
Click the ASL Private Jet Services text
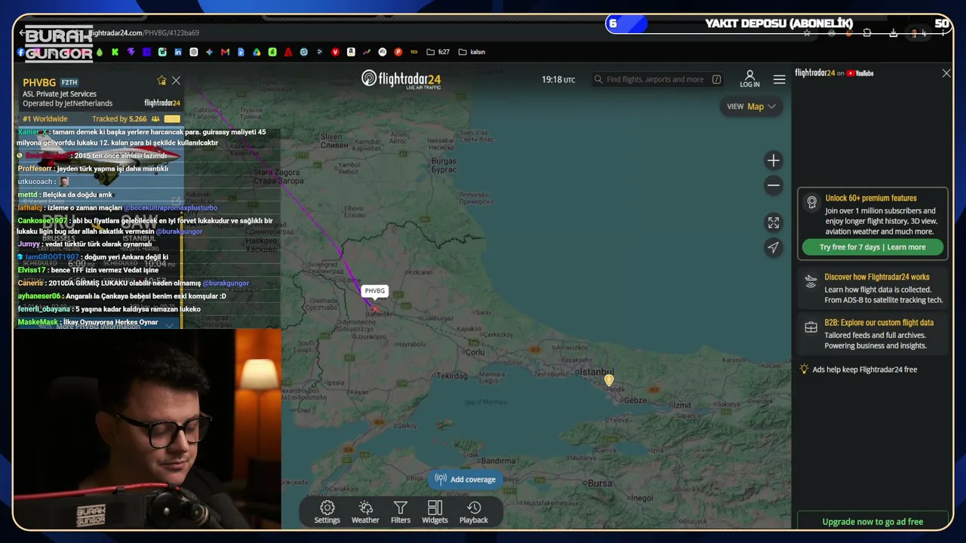(x=60, y=94)
